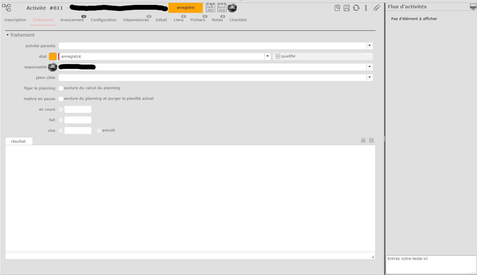Click the 'Entrez votre texte ici' note box

tap(431, 265)
